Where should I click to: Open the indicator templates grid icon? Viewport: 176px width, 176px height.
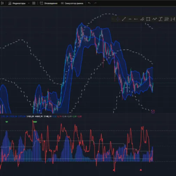point(34,3)
